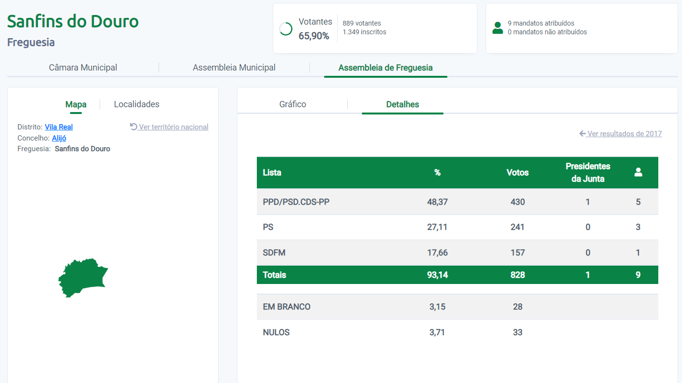This screenshot has width=682, height=383.
Task: Click the green mandates person icon
Action: coord(497,28)
